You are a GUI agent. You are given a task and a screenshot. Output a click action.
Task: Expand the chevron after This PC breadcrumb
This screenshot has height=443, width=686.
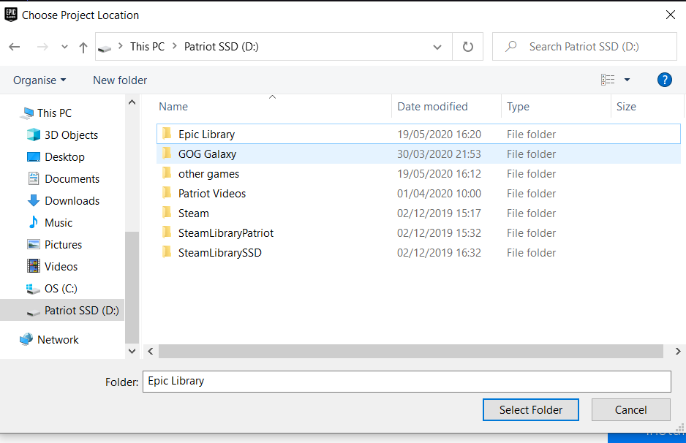pyautogui.click(x=174, y=46)
